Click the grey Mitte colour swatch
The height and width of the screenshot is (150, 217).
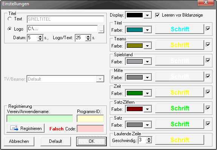click(135, 77)
